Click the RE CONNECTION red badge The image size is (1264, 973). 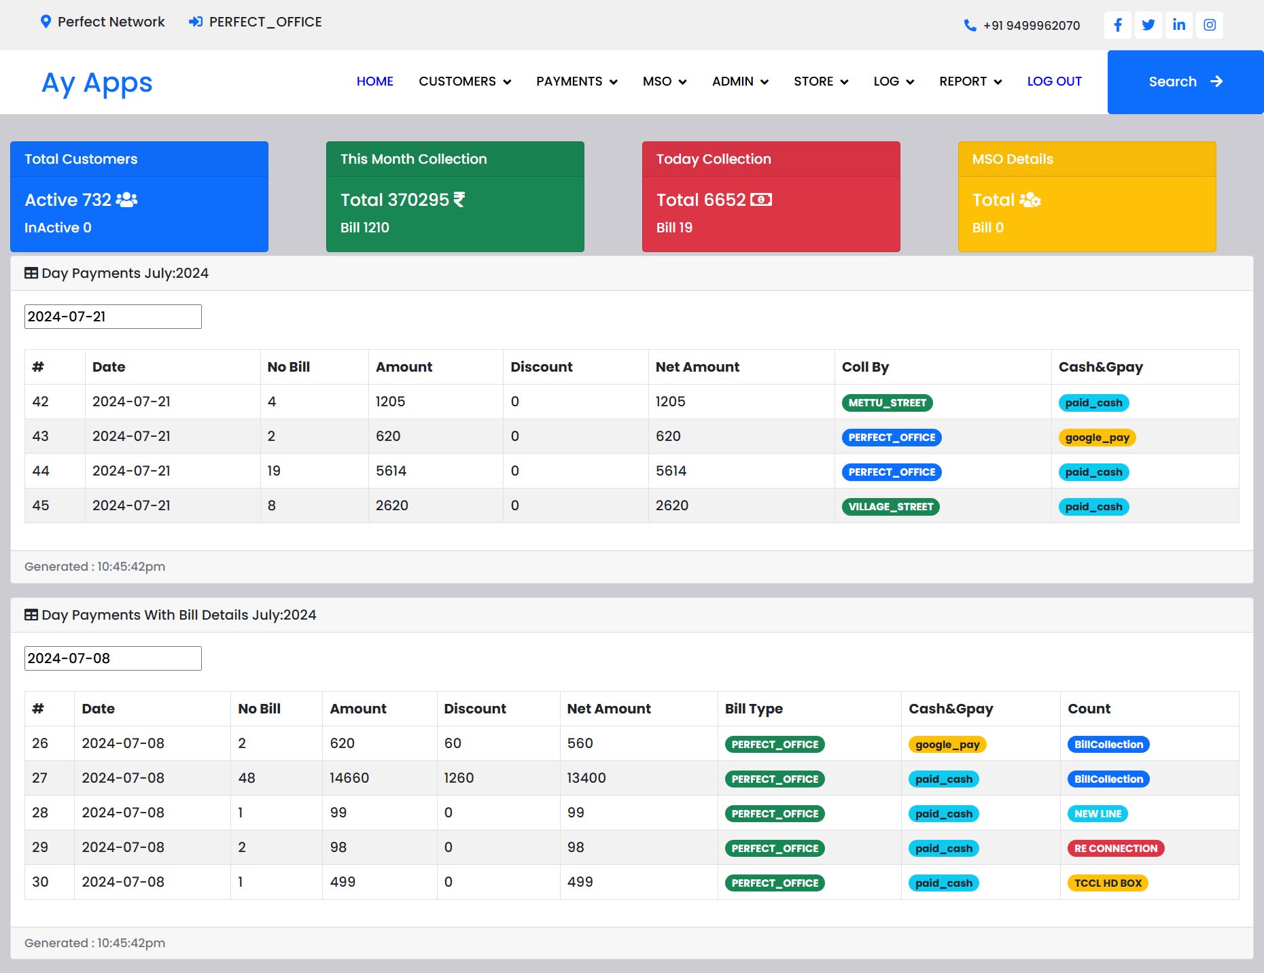[x=1115, y=849]
